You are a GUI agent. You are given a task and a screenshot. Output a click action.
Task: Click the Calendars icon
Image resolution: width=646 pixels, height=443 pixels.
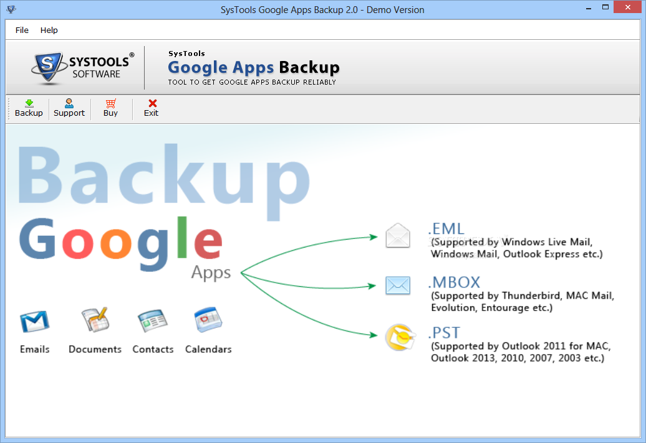tap(208, 319)
